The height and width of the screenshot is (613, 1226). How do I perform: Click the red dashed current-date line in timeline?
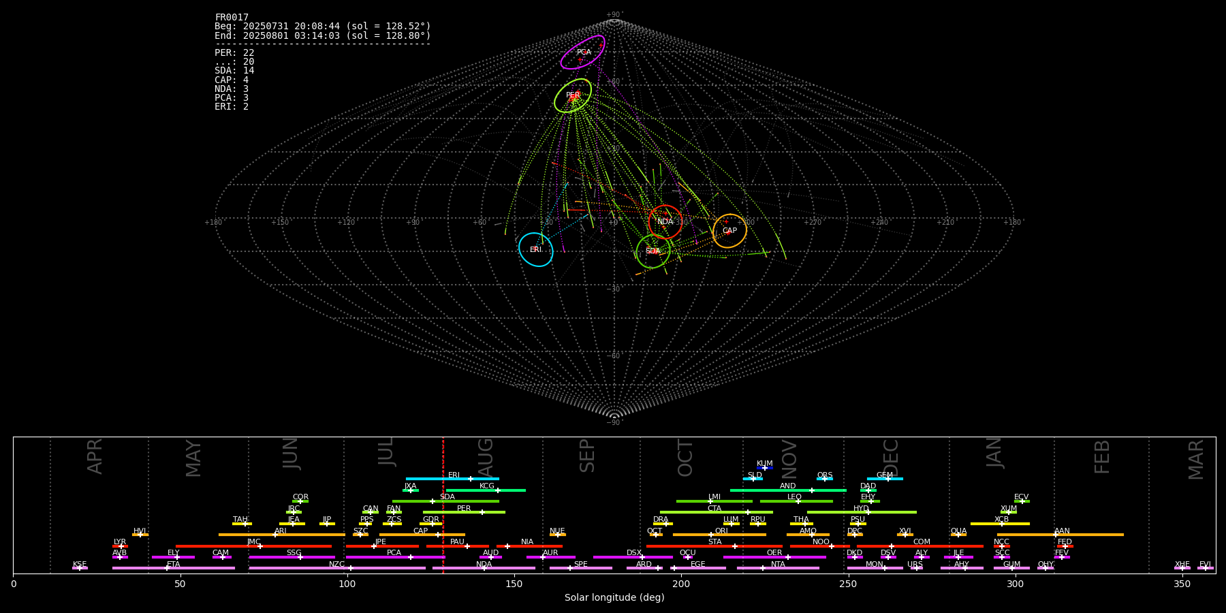pyautogui.click(x=443, y=505)
